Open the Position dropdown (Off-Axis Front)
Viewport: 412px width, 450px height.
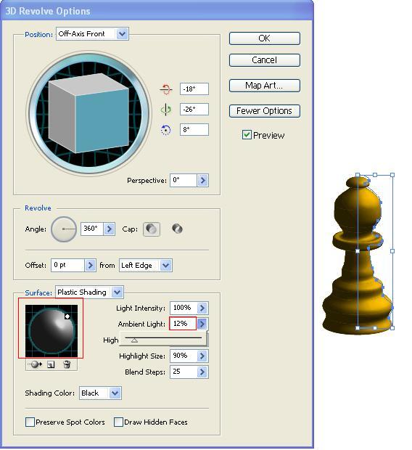point(92,34)
